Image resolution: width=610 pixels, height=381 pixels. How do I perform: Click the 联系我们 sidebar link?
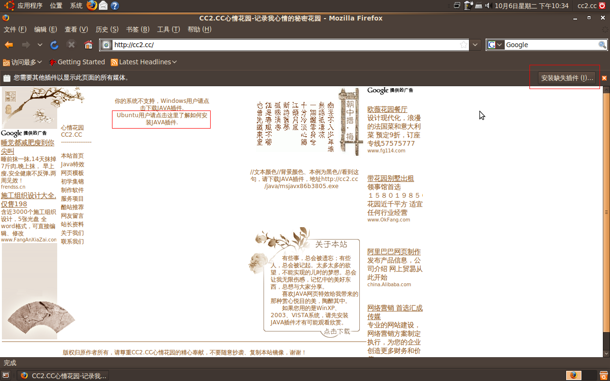72,241
